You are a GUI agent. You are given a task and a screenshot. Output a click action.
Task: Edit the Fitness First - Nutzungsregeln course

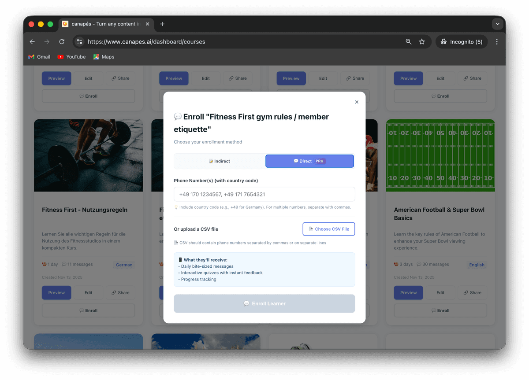pyautogui.click(x=88, y=292)
